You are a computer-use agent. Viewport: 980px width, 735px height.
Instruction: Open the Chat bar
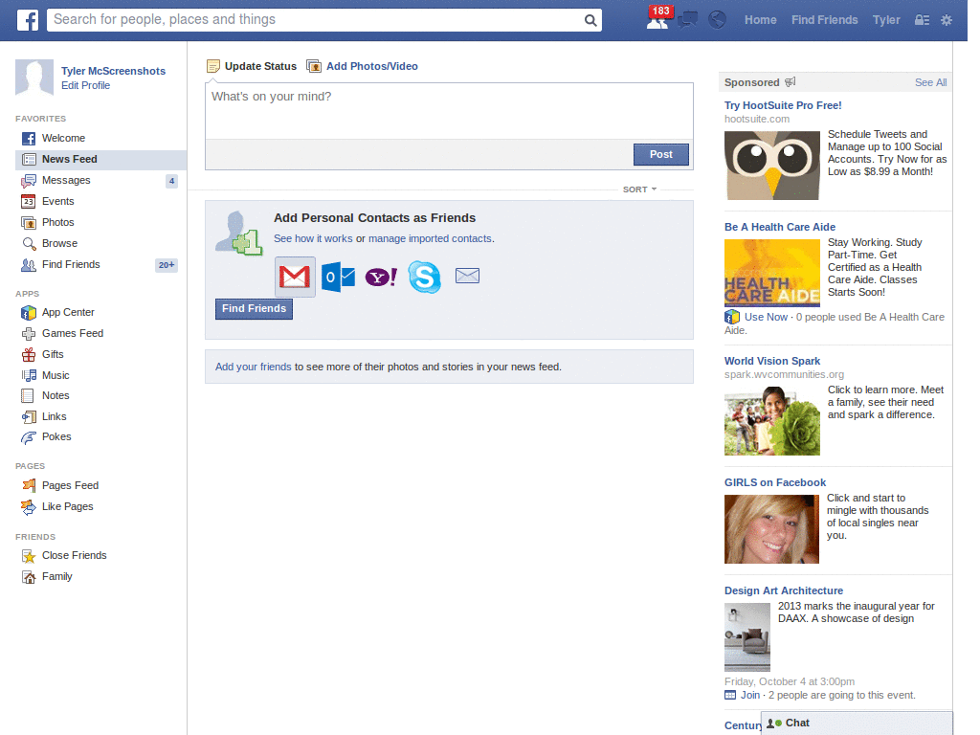pos(857,724)
